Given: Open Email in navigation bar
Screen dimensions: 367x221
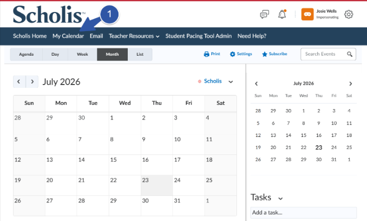Looking at the screenshot, I should tap(97, 36).
